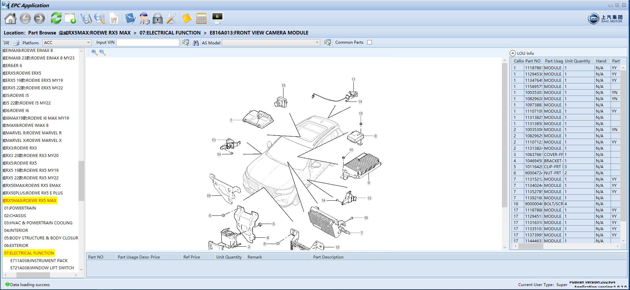Screen dimensions: 630x290
Task: Open the document with tools icon
Action: coord(114,18)
